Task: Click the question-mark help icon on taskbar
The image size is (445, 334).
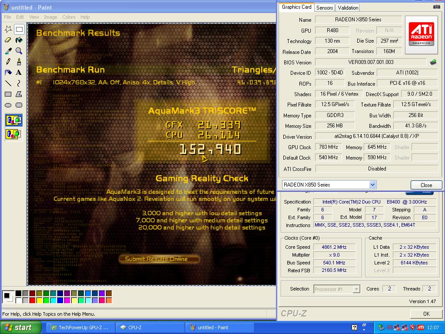Action: pyautogui.click(x=355, y=327)
